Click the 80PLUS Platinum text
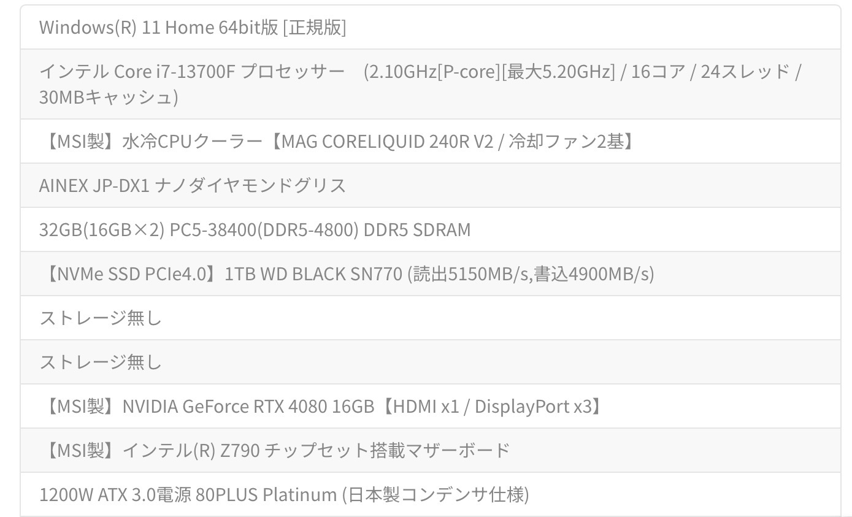852x517 pixels. [x=266, y=494]
